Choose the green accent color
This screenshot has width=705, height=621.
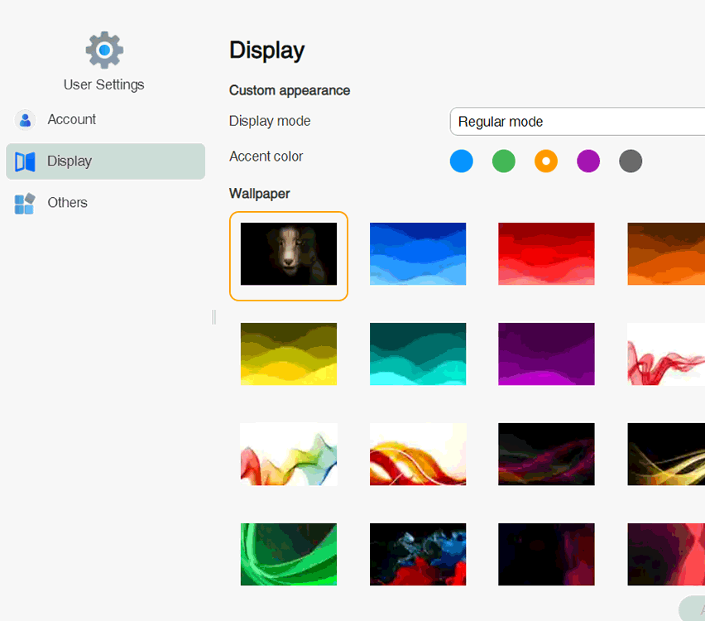click(503, 161)
